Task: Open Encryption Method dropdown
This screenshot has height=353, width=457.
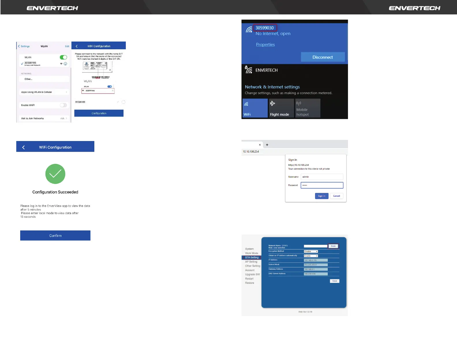Action: (x=311, y=251)
